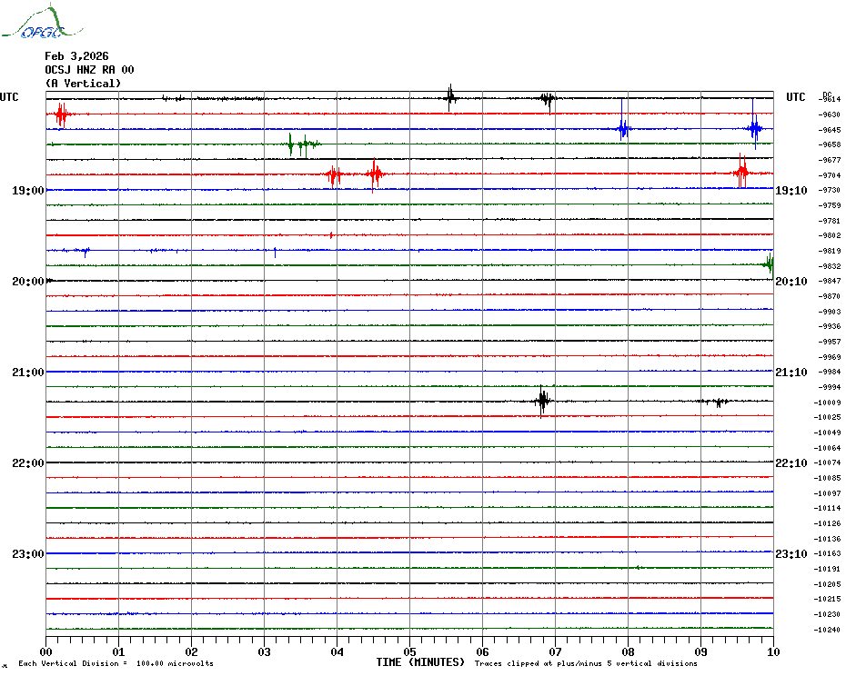Click the DC value '-10240'
846x676 pixels.
tap(827, 630)
